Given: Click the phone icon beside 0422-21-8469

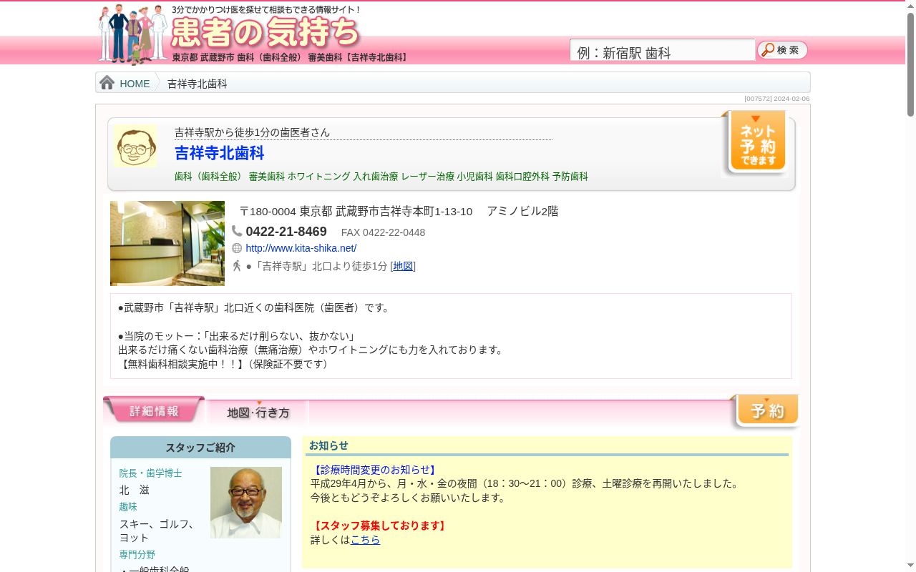Looking at the screenshot, I should (x=237, y=231).
